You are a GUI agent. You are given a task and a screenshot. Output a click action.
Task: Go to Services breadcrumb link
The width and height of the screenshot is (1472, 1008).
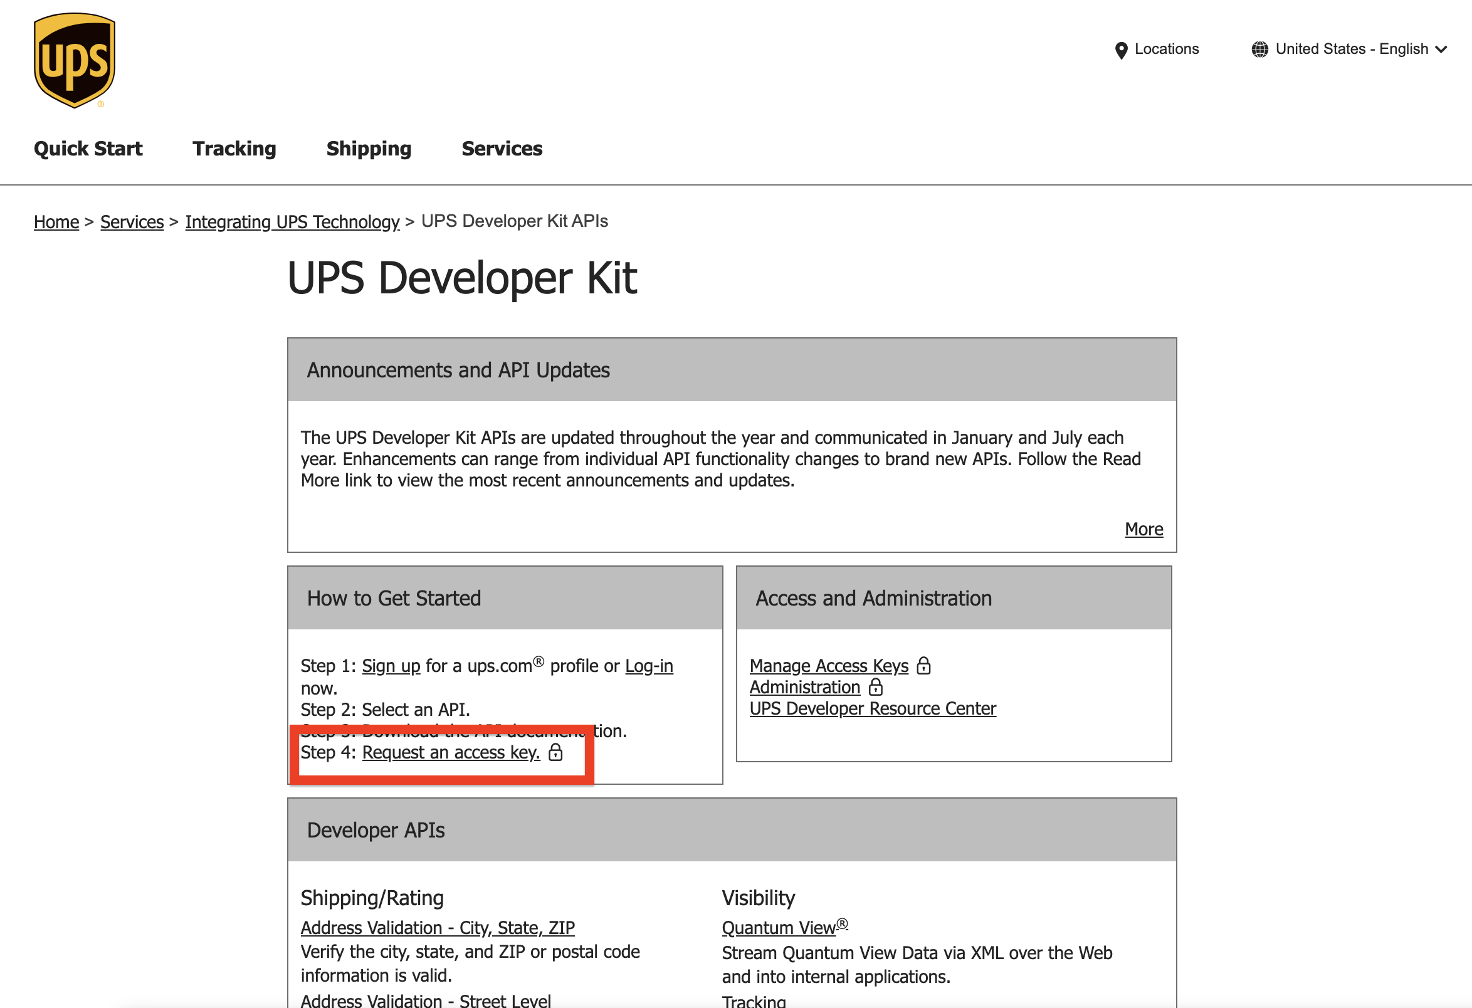[x=132, y=222]
